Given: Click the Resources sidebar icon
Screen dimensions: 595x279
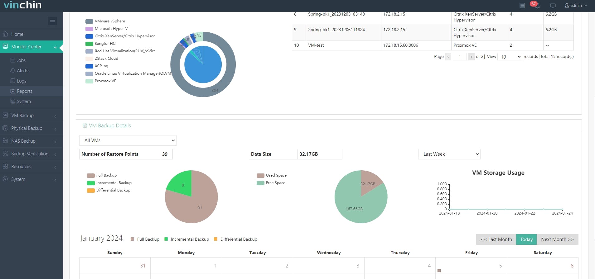Looking at the screenshot, I should coord(5,166).
